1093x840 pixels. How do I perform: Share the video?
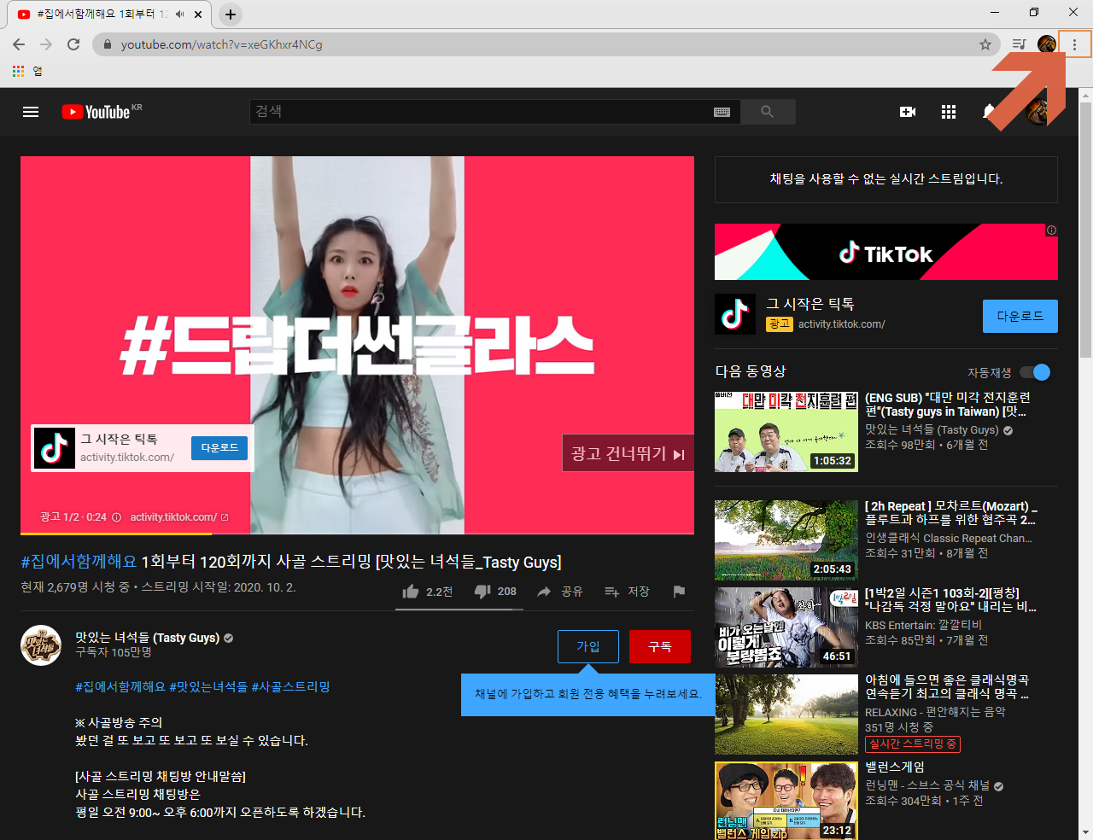(559, 592)
